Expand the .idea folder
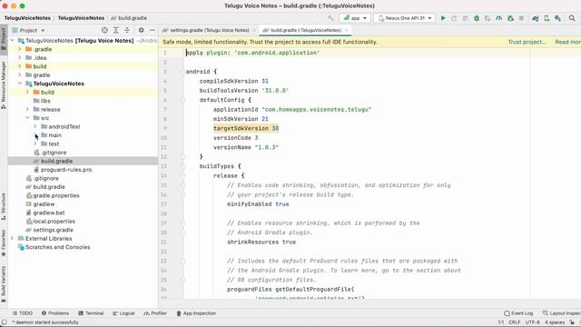The image size is (581, 327). (20, 57)
